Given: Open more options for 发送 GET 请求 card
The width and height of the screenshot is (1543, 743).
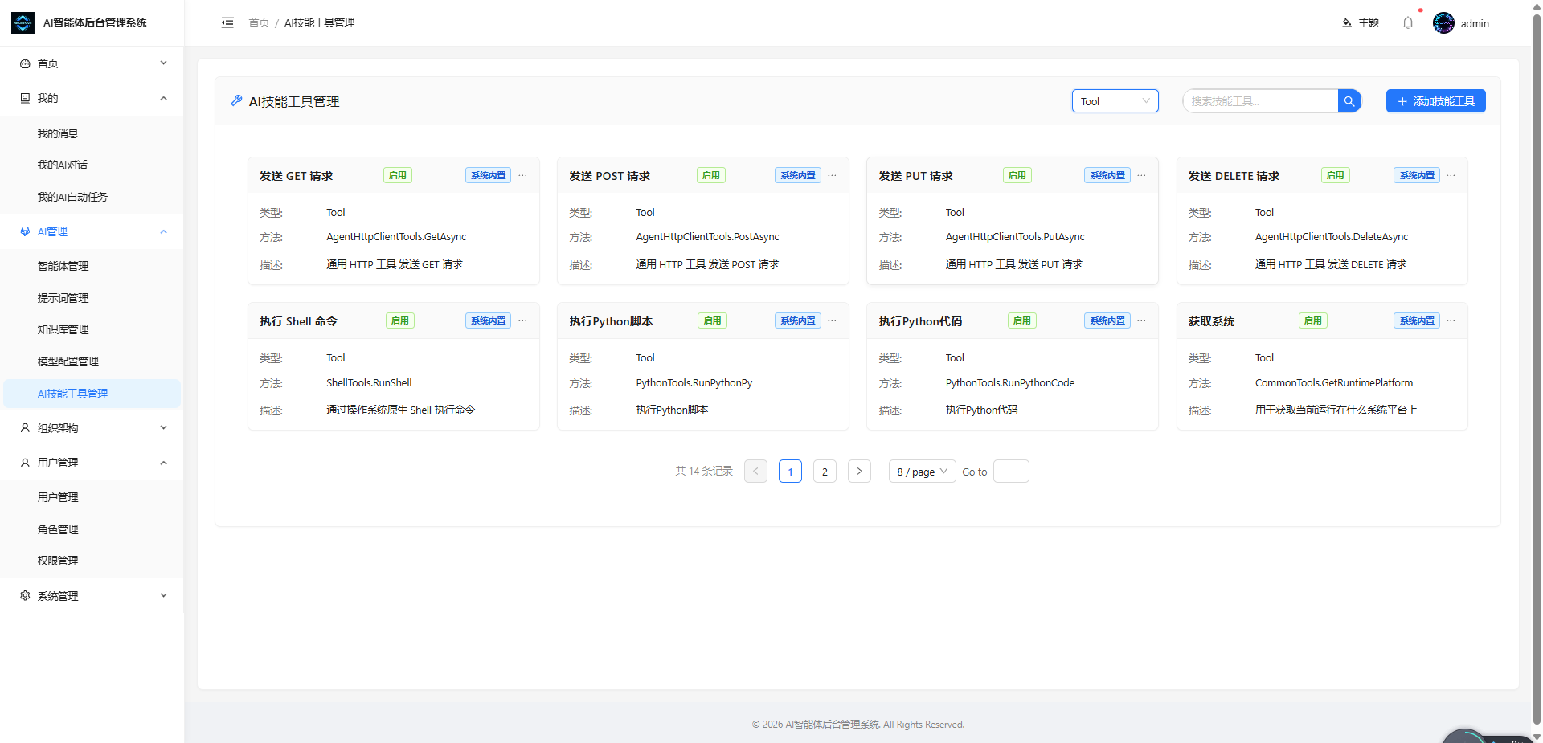Looking at the screenshot, I should coord(523,175).
